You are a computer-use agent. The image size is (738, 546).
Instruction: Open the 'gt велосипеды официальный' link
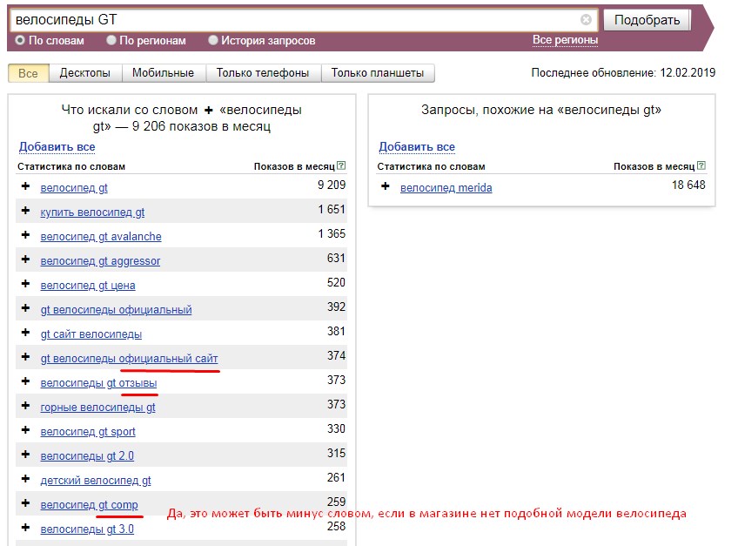point(117,310)
